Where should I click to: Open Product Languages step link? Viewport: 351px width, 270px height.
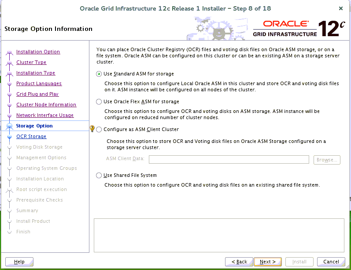click(39, 83)
